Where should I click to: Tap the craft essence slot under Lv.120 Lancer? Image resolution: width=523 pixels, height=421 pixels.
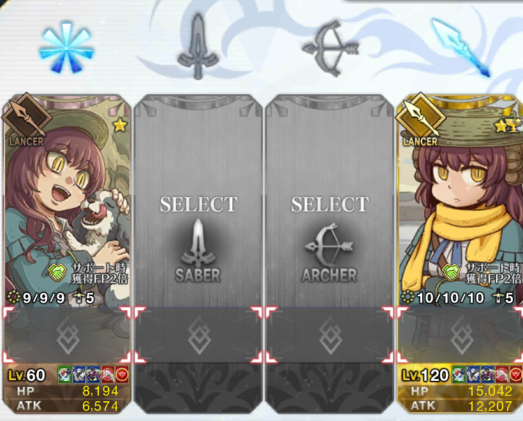[x=460, y=335]
